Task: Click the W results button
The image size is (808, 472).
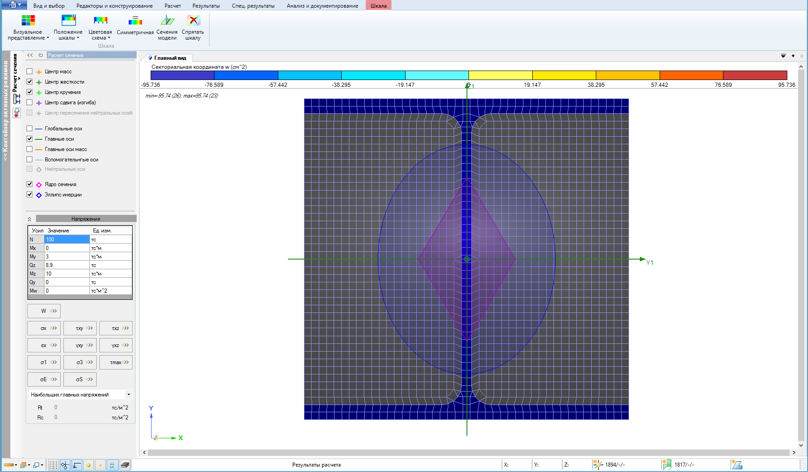Action: [44, 311]
